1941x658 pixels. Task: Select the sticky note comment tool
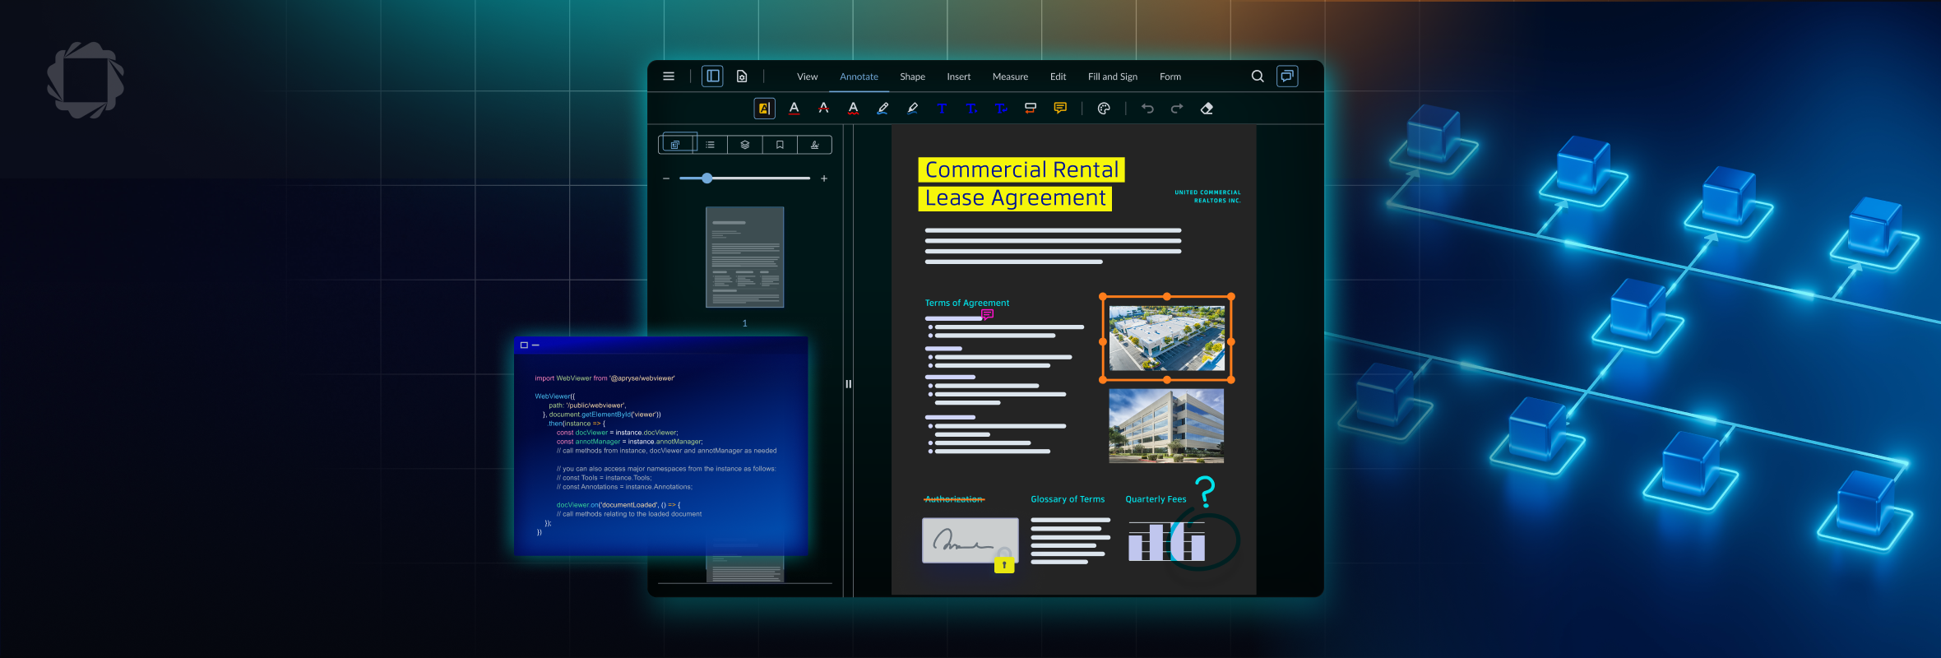[1060, 109]
